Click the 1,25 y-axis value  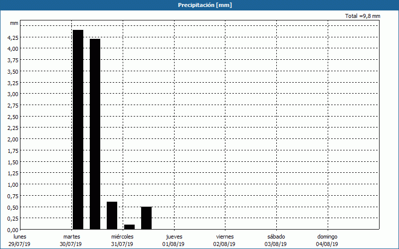click(x=13, y=173)
